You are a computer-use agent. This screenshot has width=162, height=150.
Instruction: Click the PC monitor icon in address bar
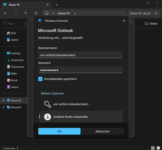pos(46,13)
